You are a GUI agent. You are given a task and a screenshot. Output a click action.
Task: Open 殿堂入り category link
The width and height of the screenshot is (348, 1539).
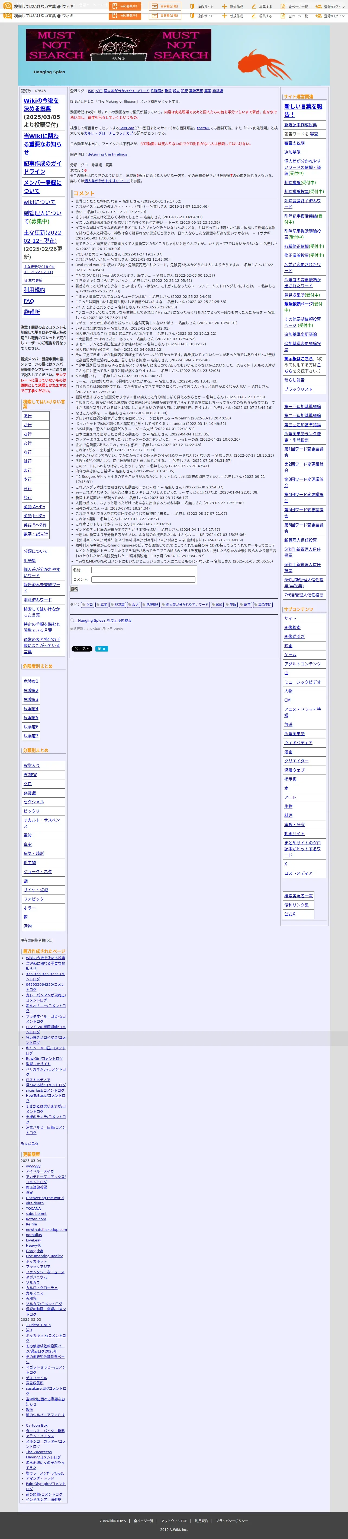click(32, 765)
